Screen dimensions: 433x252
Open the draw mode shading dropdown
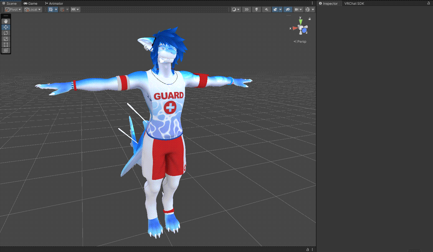pos(236,9)
